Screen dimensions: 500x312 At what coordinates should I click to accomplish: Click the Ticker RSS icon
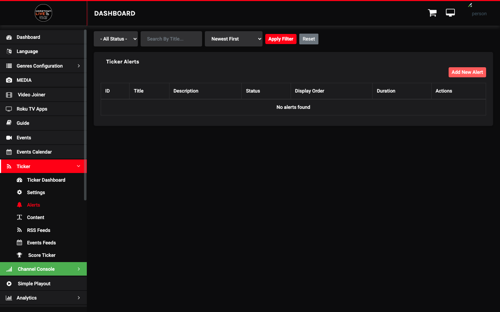9,166
